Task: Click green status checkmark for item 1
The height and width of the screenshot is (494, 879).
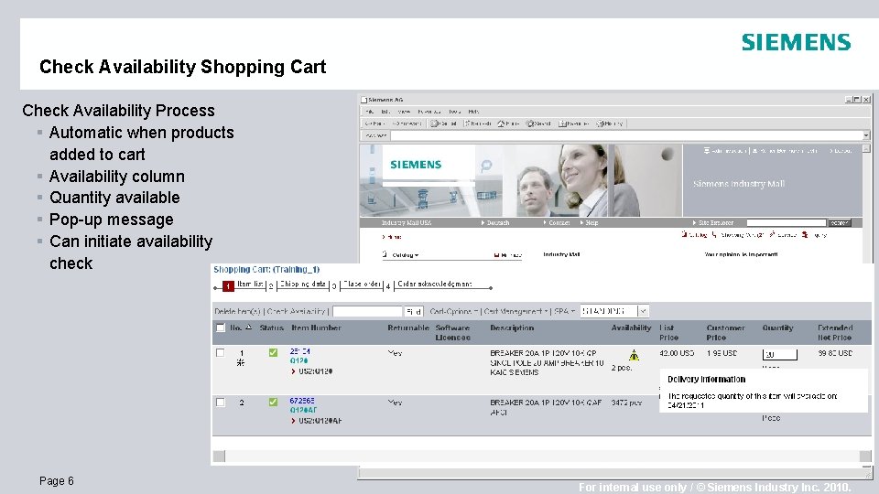Action: [x=273, y=353]
